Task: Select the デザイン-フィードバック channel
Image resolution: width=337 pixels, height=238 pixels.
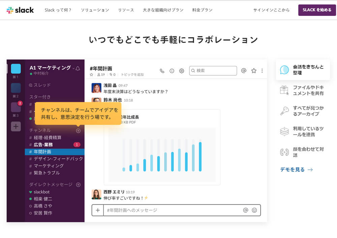Action: pyautogui.click(x=58, y=159)
